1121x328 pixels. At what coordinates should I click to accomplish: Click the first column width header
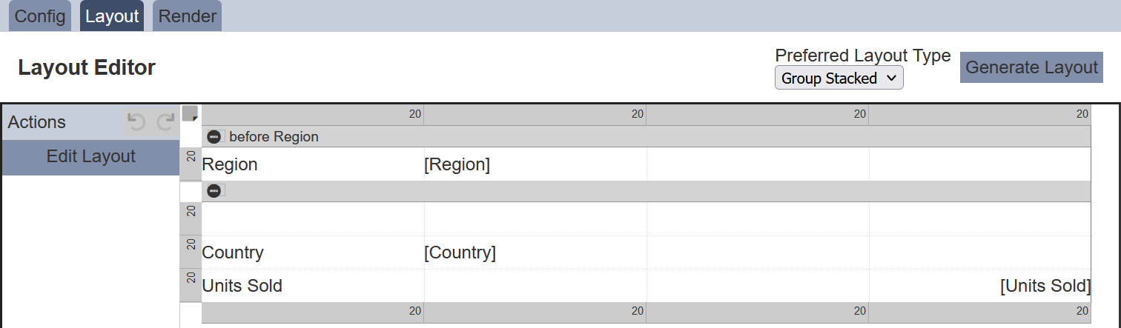coord(312,115)
